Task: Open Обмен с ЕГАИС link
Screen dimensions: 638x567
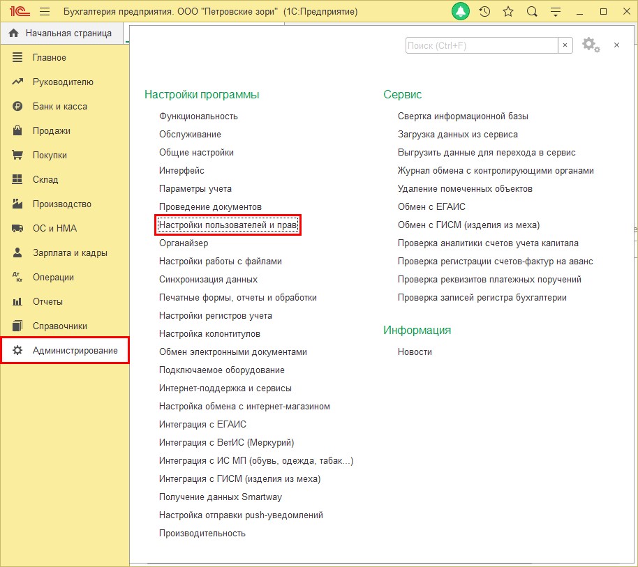Action: [431, 207]
